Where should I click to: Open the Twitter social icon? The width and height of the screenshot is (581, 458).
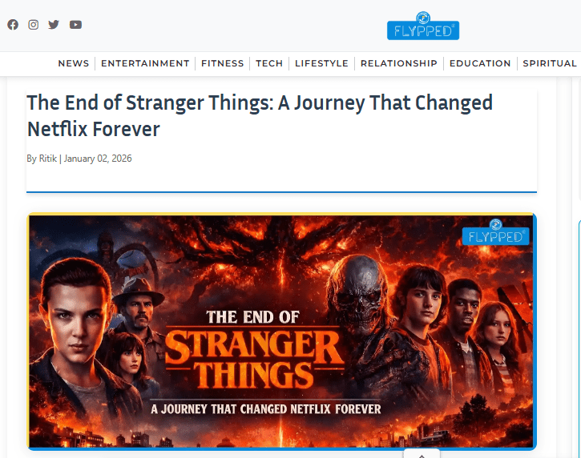[54, 25]
